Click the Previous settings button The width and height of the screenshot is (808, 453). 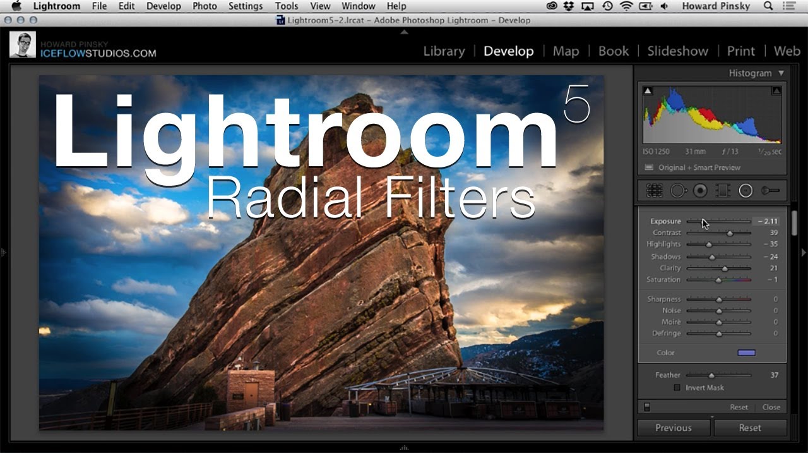(x=674, y=428)
